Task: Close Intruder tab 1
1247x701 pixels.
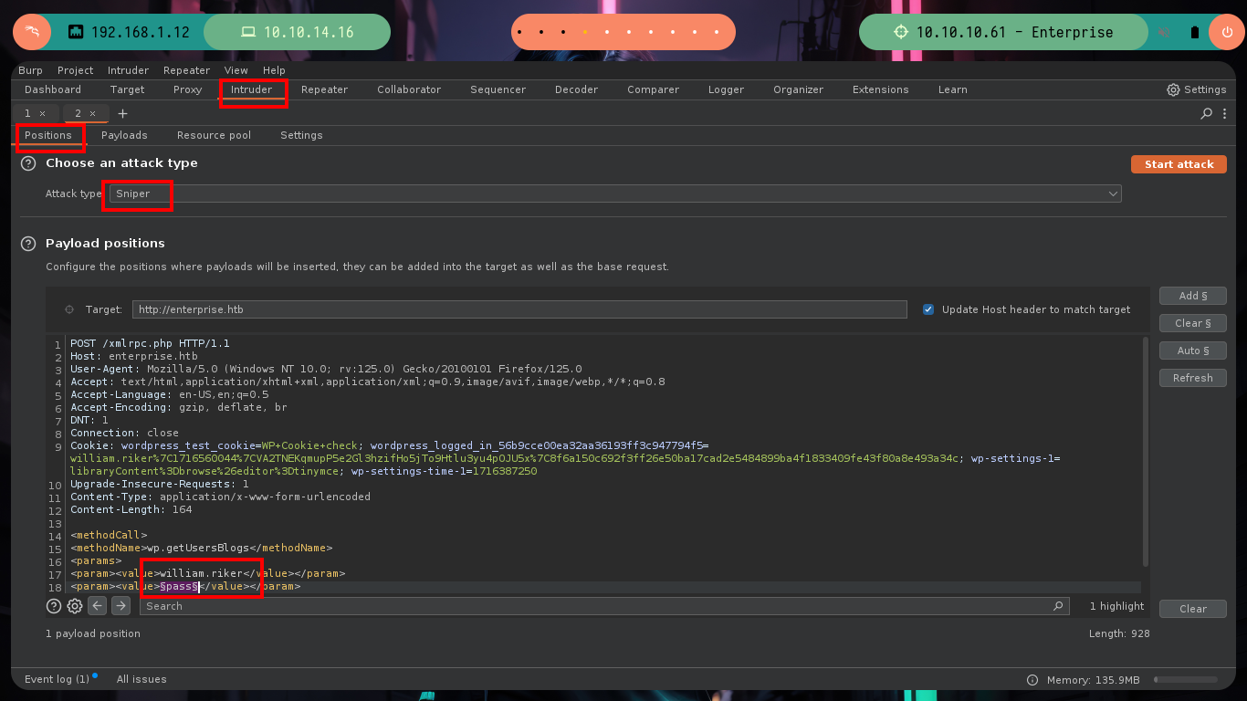Action: pyautogui.click(x=42, y=113)
